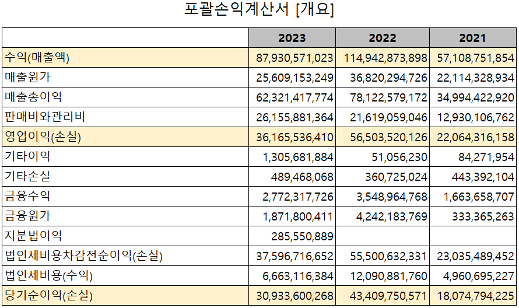This screenshot has height=308, width=519.
Task: Select the value 1,871,800,411
Action: pyautogui.click(x=298, y=216)
